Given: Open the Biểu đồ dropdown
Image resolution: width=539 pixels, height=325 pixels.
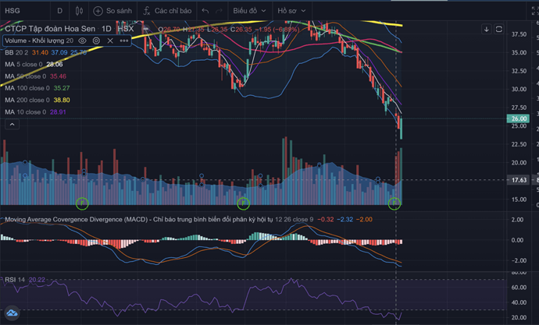Looking at the screenshot, I should (x=251, y=11).
